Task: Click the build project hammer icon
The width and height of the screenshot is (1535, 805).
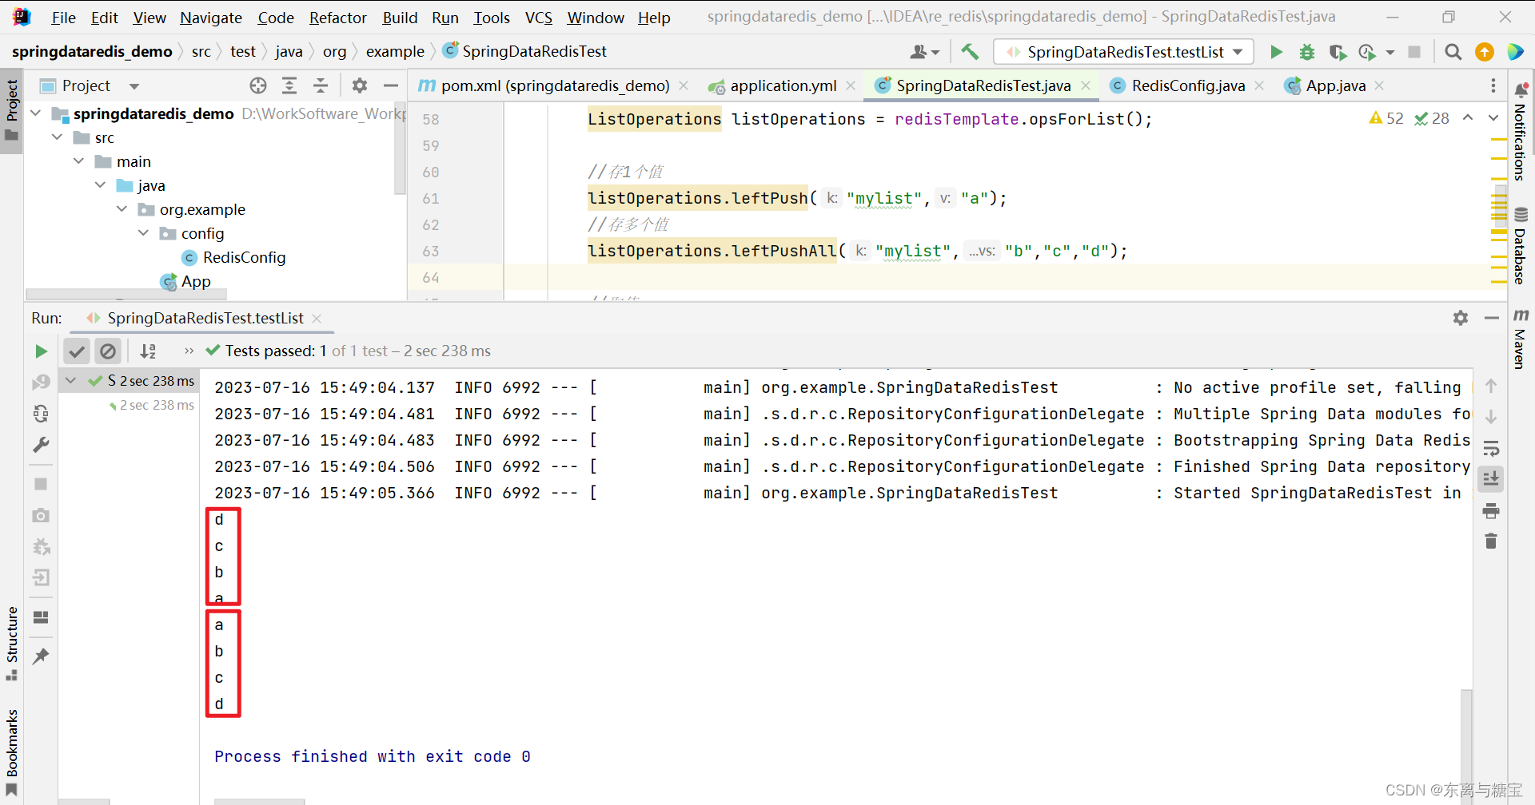Action: [x=970, y=52]
